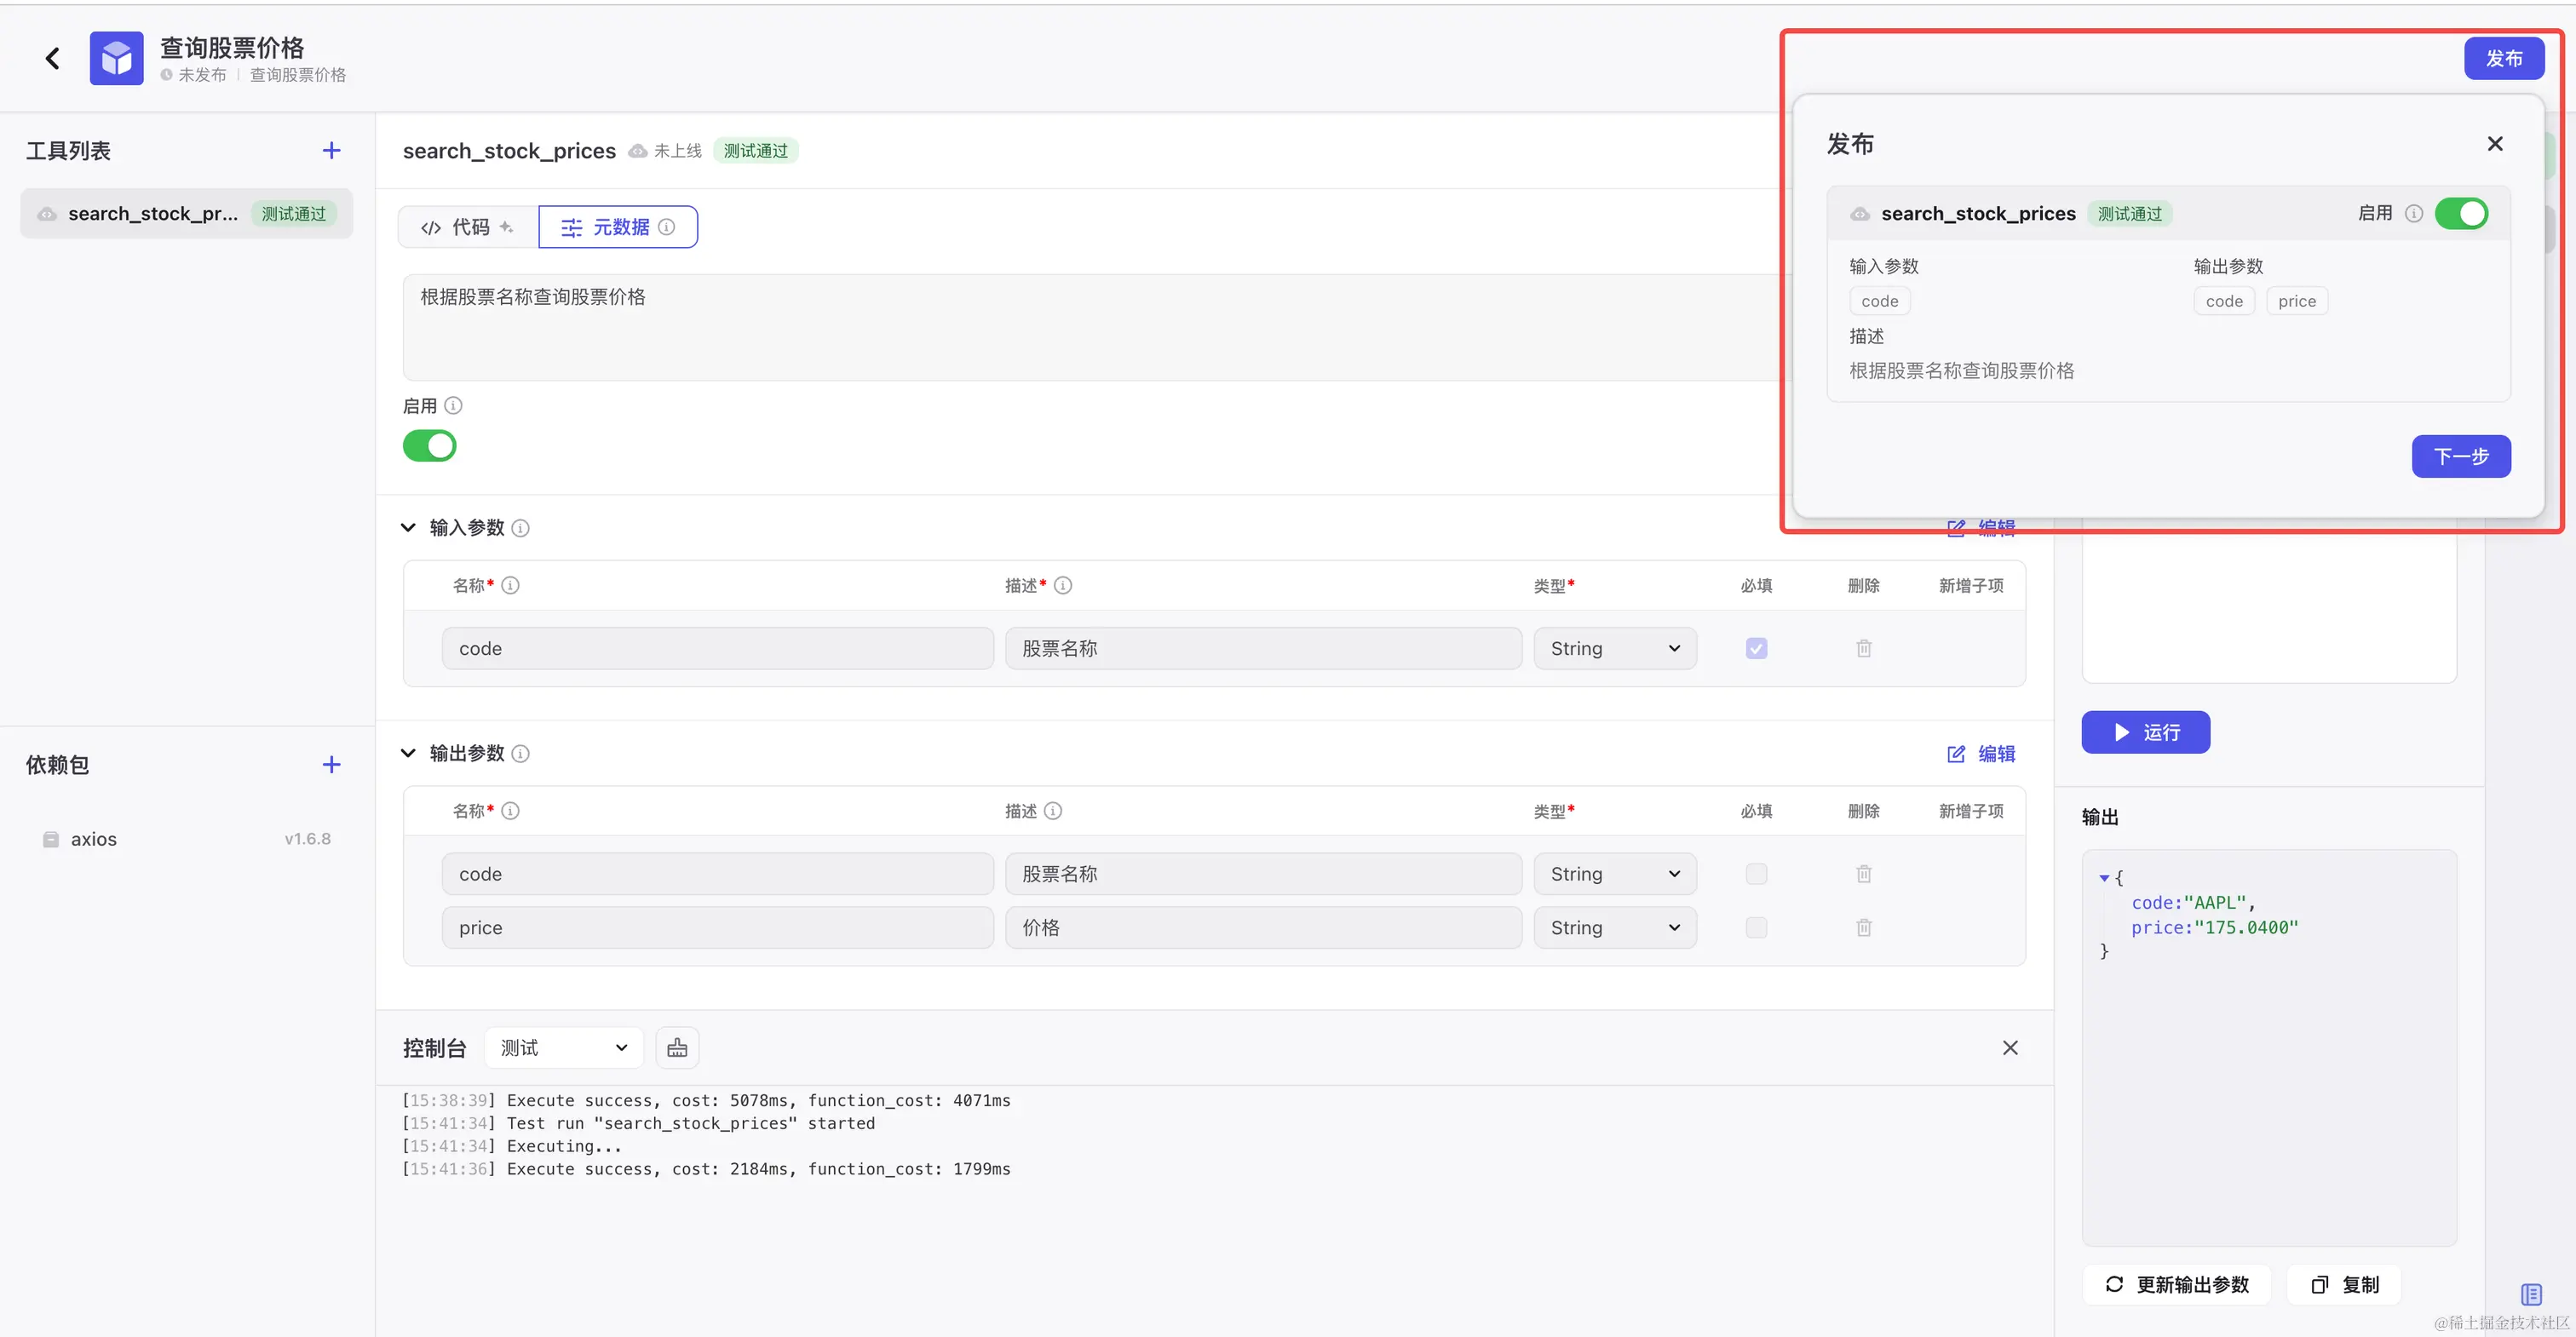Click info icon beside 启用 label in metadata

[x=453, y=406]
